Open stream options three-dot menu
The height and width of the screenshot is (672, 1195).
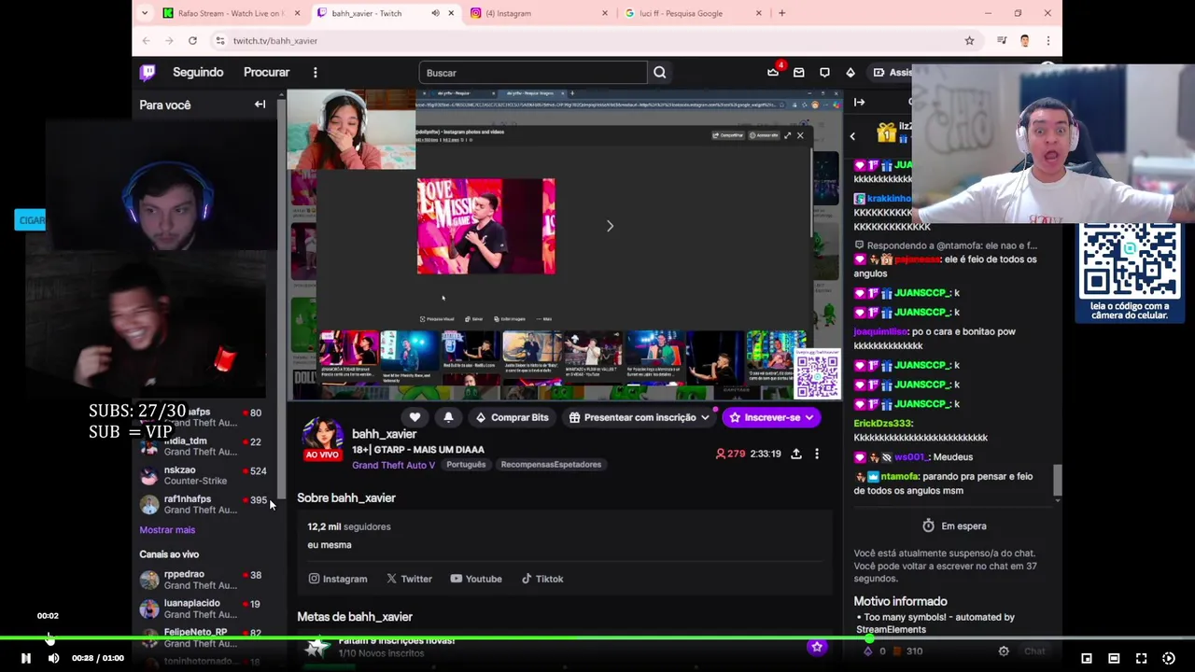[817, 454]
